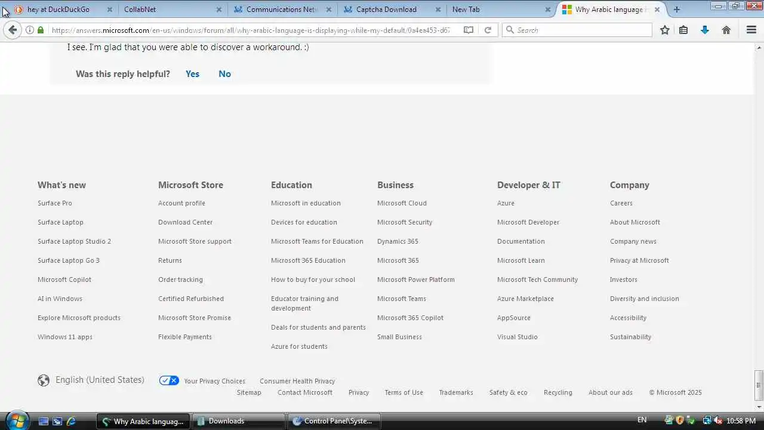Open About our ads link
This screenshot has height=430, width=764.
click(611, 392)
